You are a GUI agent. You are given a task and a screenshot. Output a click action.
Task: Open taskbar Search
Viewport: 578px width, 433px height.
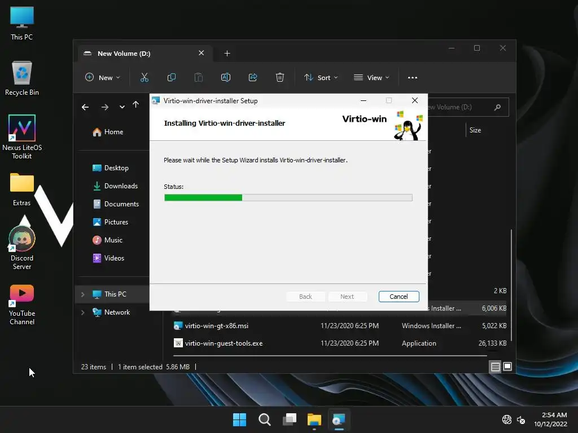coord(265,419)
